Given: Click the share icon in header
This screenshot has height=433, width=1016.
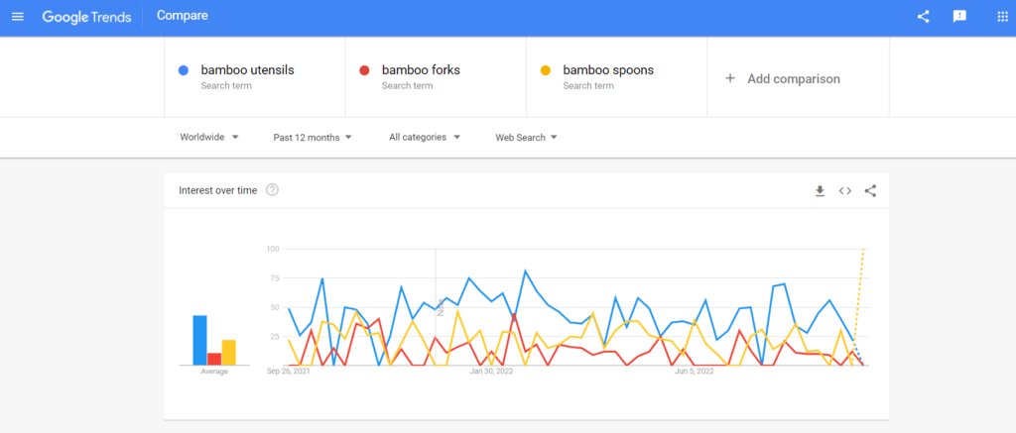Looking at the screenshot, I should point(924,17).
